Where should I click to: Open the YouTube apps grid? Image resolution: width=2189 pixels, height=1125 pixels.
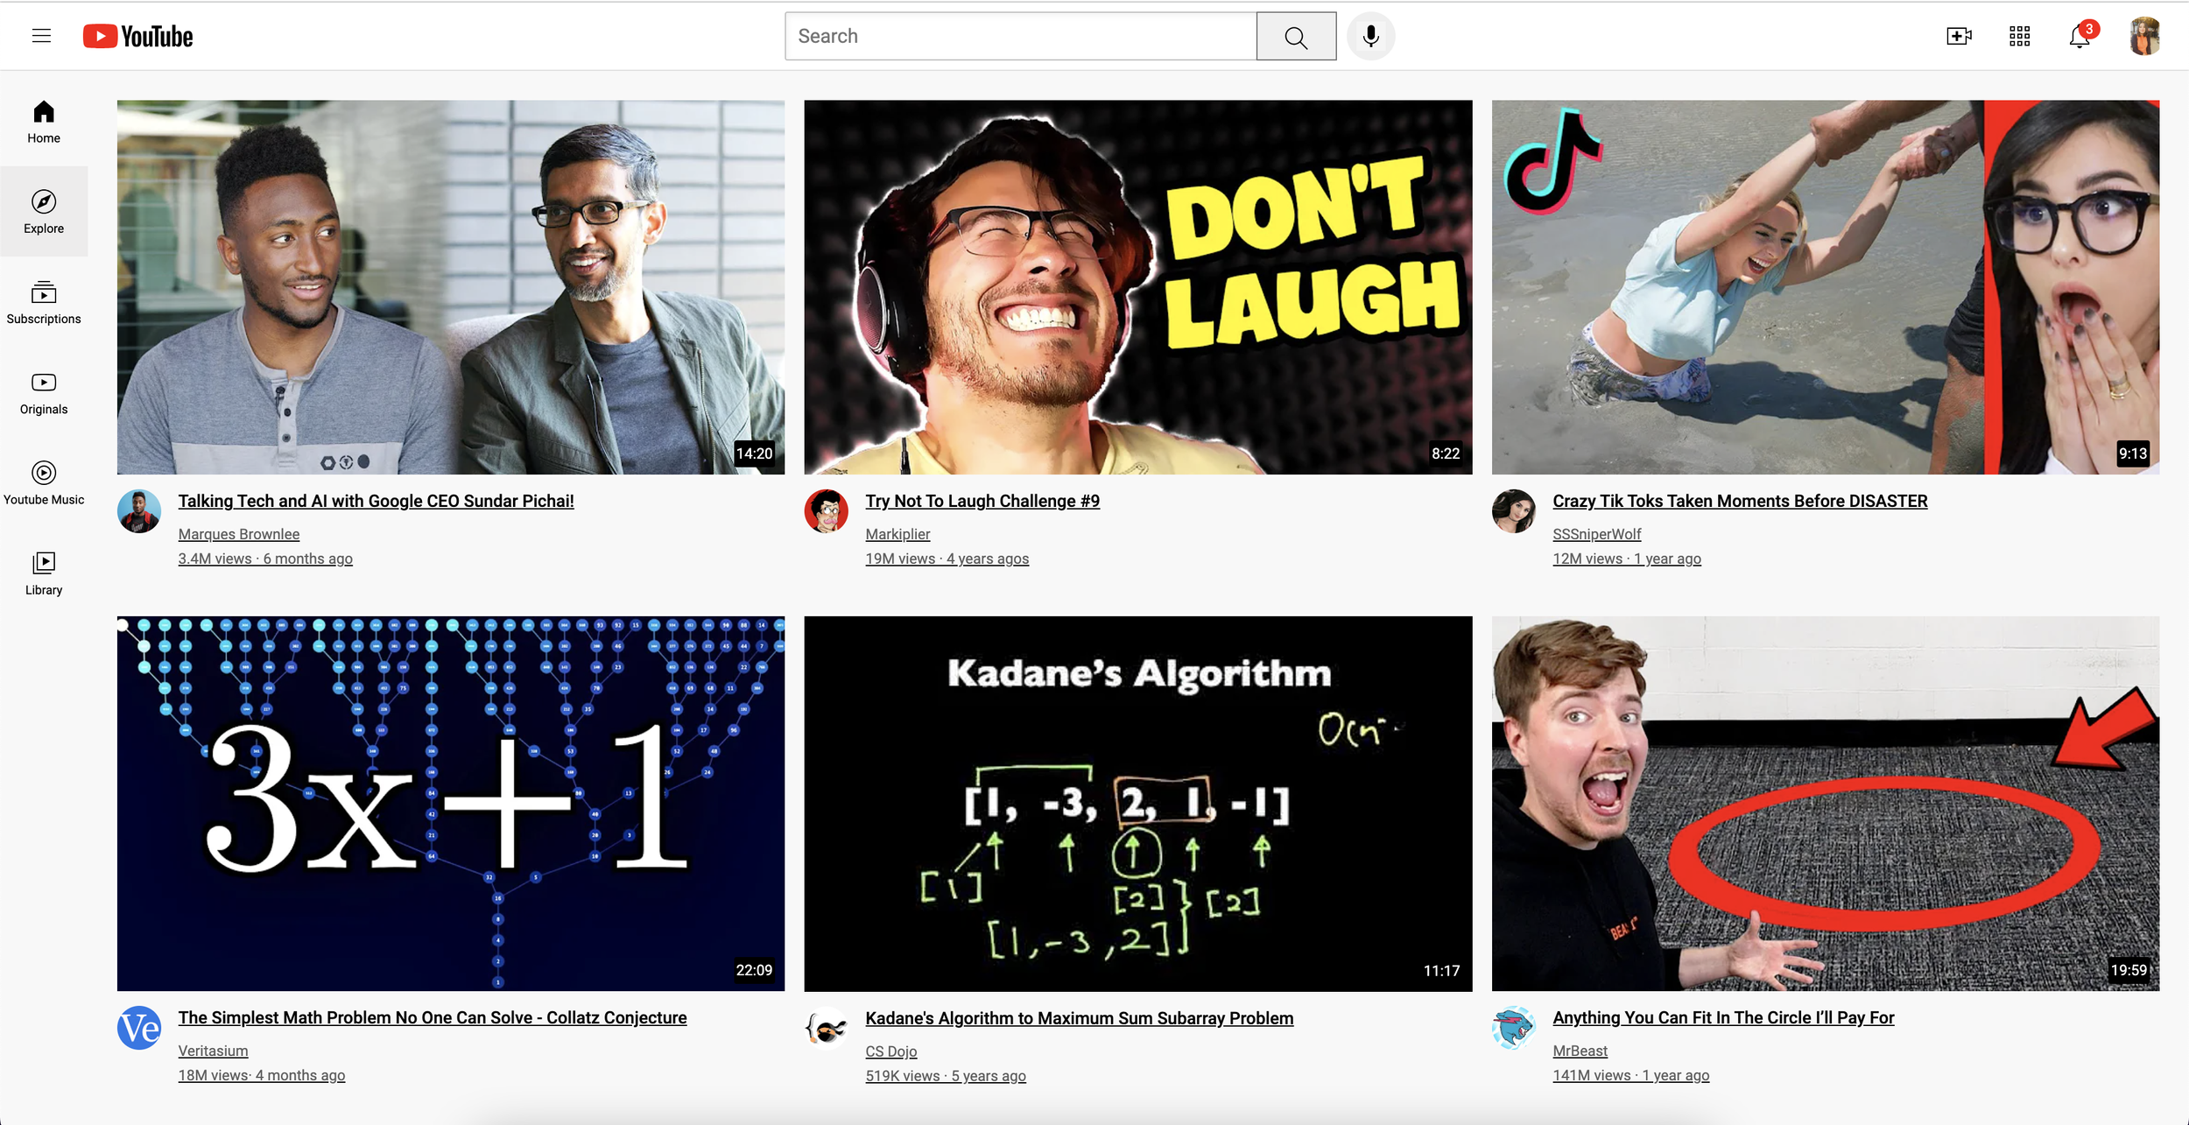click(2019, 36)
